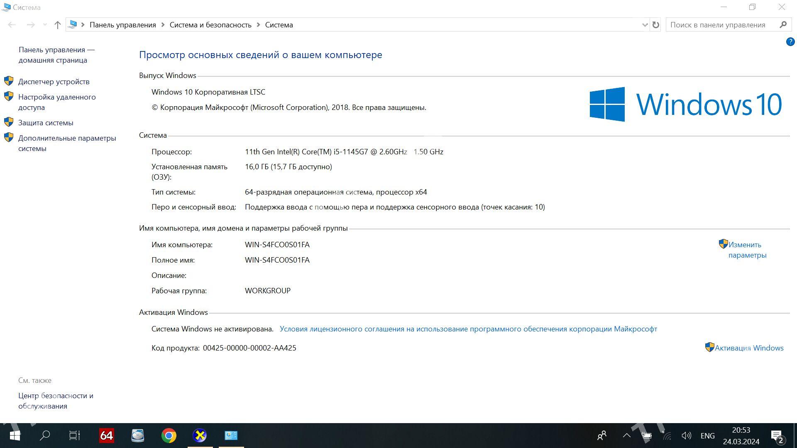Click the shield icon beside Изменить параметры
Screen dimensions: 797x448
[x=723, y=244]
